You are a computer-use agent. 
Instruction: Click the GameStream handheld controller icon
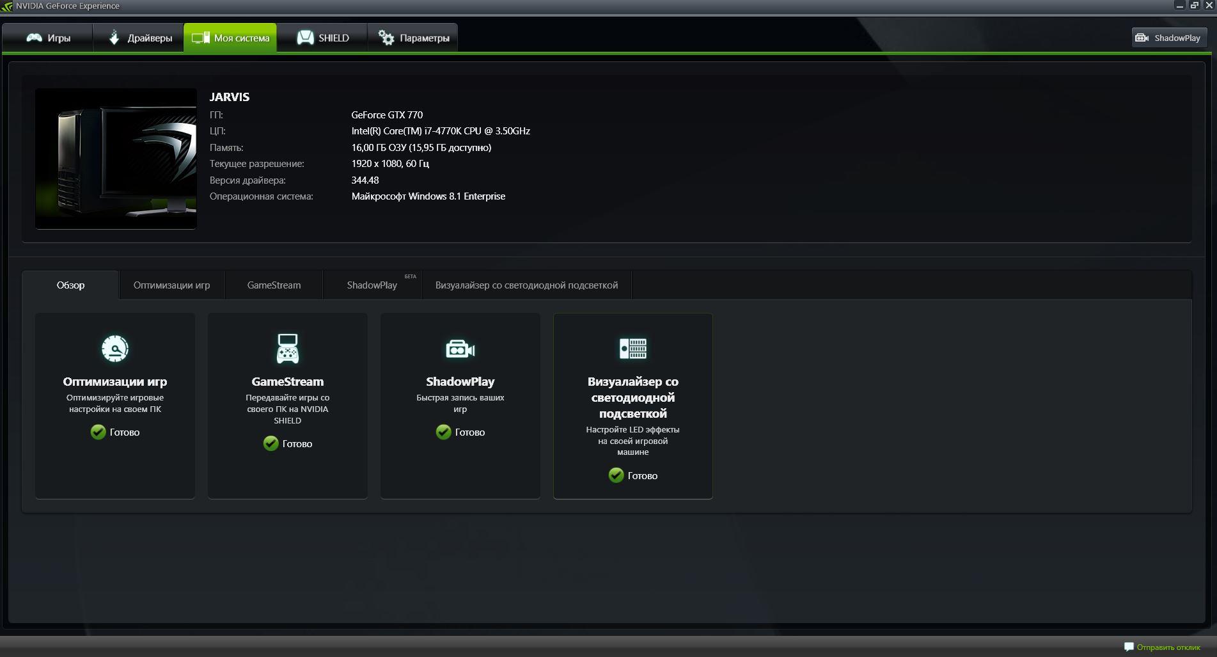pyautogui.click(x=288, y=349)
